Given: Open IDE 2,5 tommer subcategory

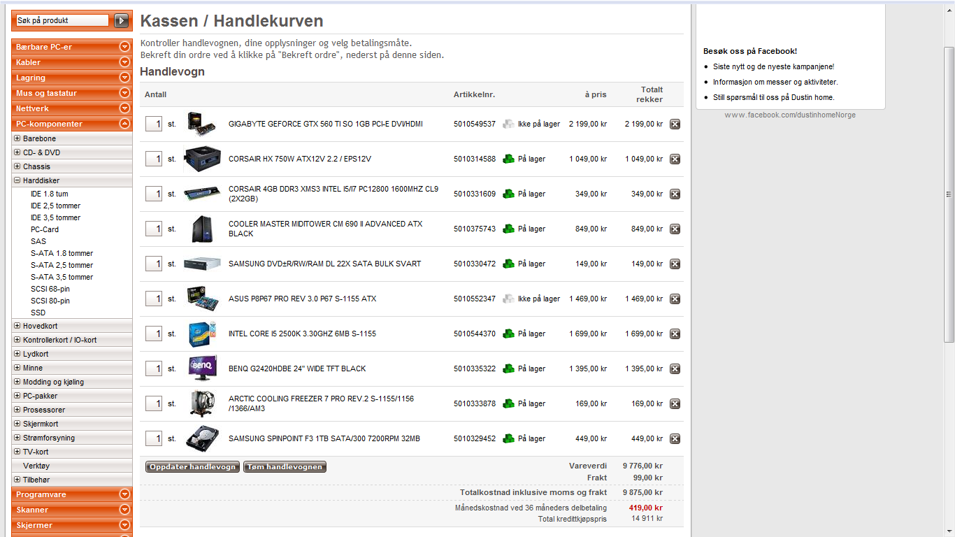Looking at the screenshot, I should point(55,206).
